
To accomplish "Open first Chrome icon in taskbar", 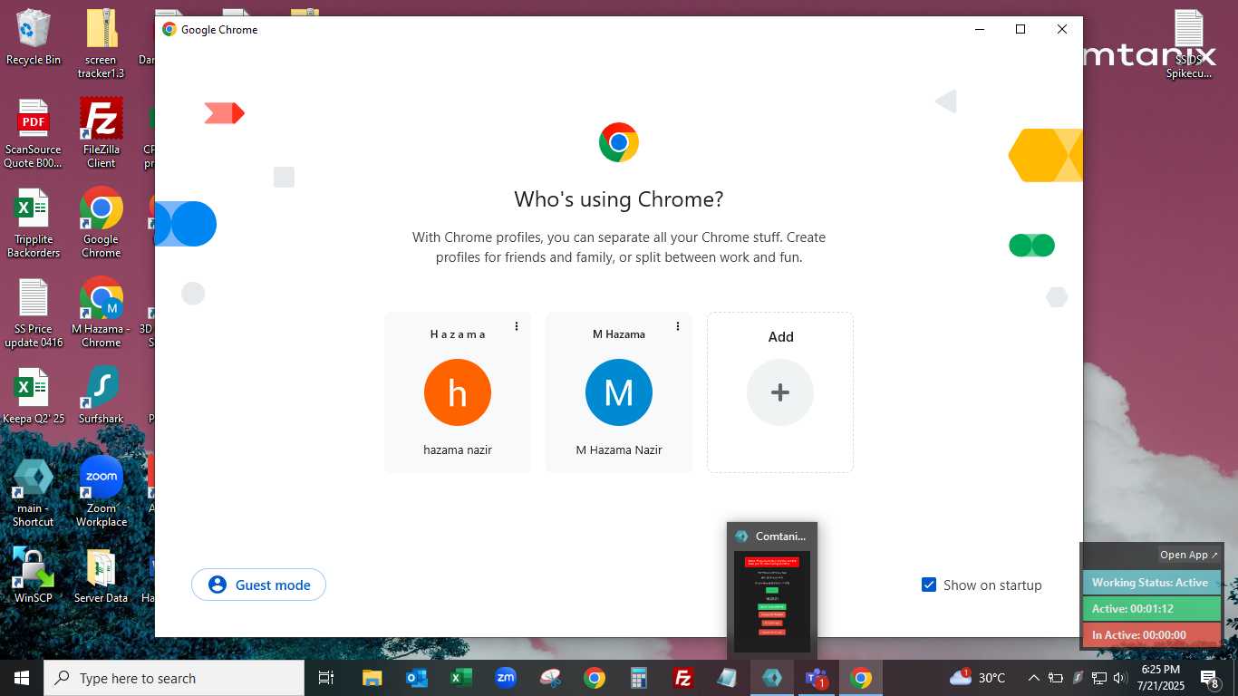I will (595, 678).
